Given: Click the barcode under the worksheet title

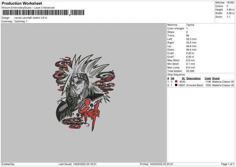Looking at the screenshot, I should [x=43, y=13].
